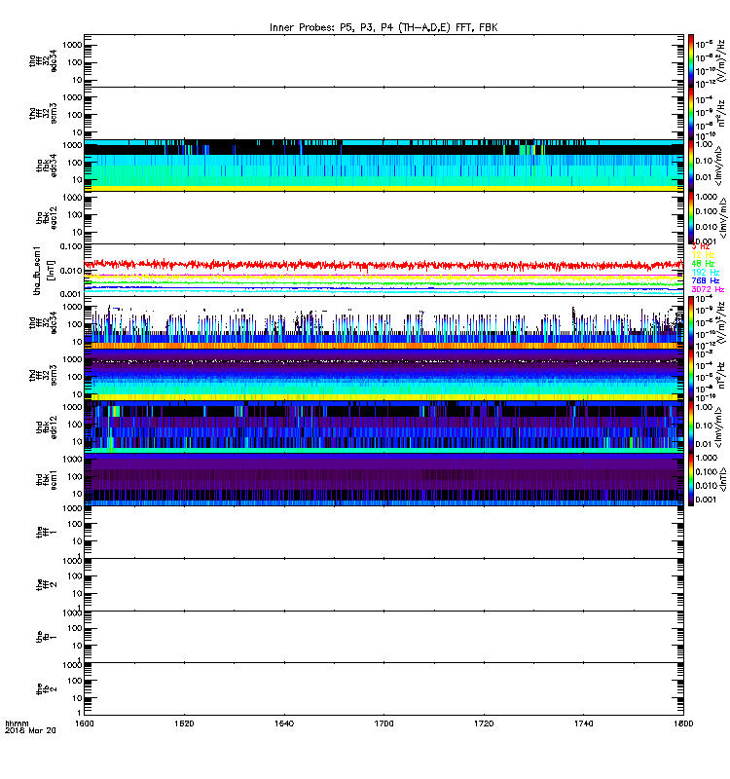Click the "1620" time axis label
The height and width of the screenshot is (779, 730).
click(184, 723)
